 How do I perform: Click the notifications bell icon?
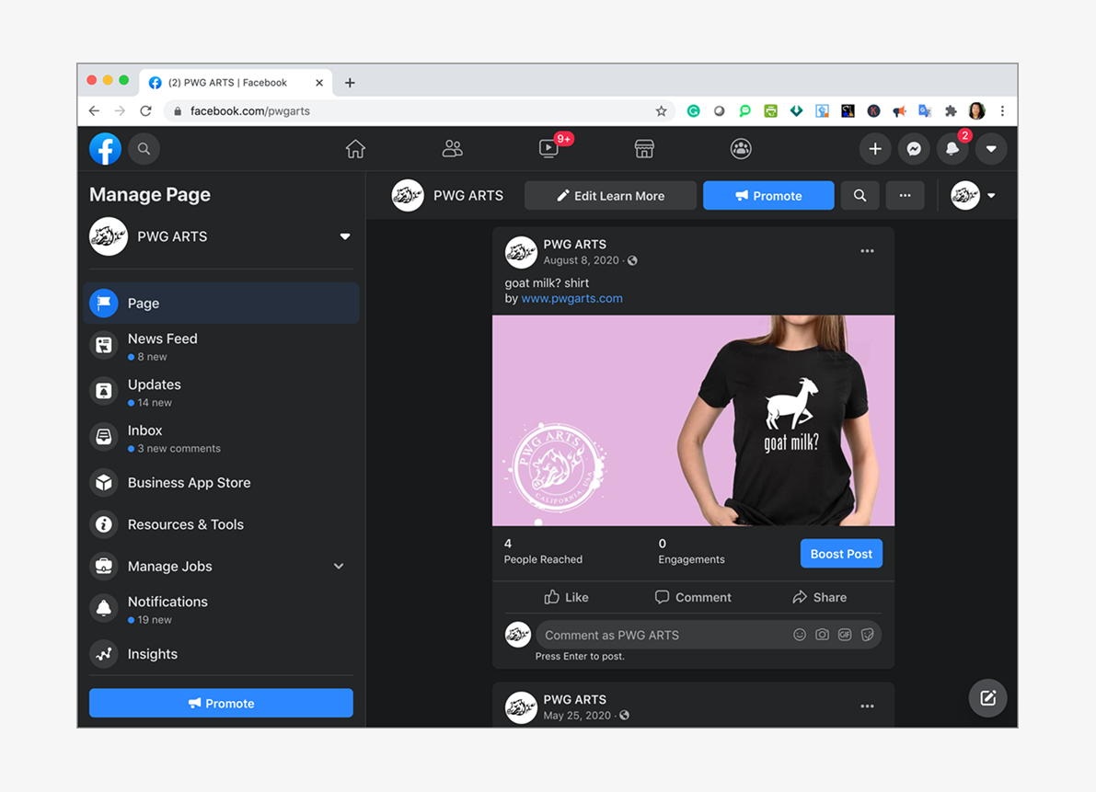(x=952, y=149)
